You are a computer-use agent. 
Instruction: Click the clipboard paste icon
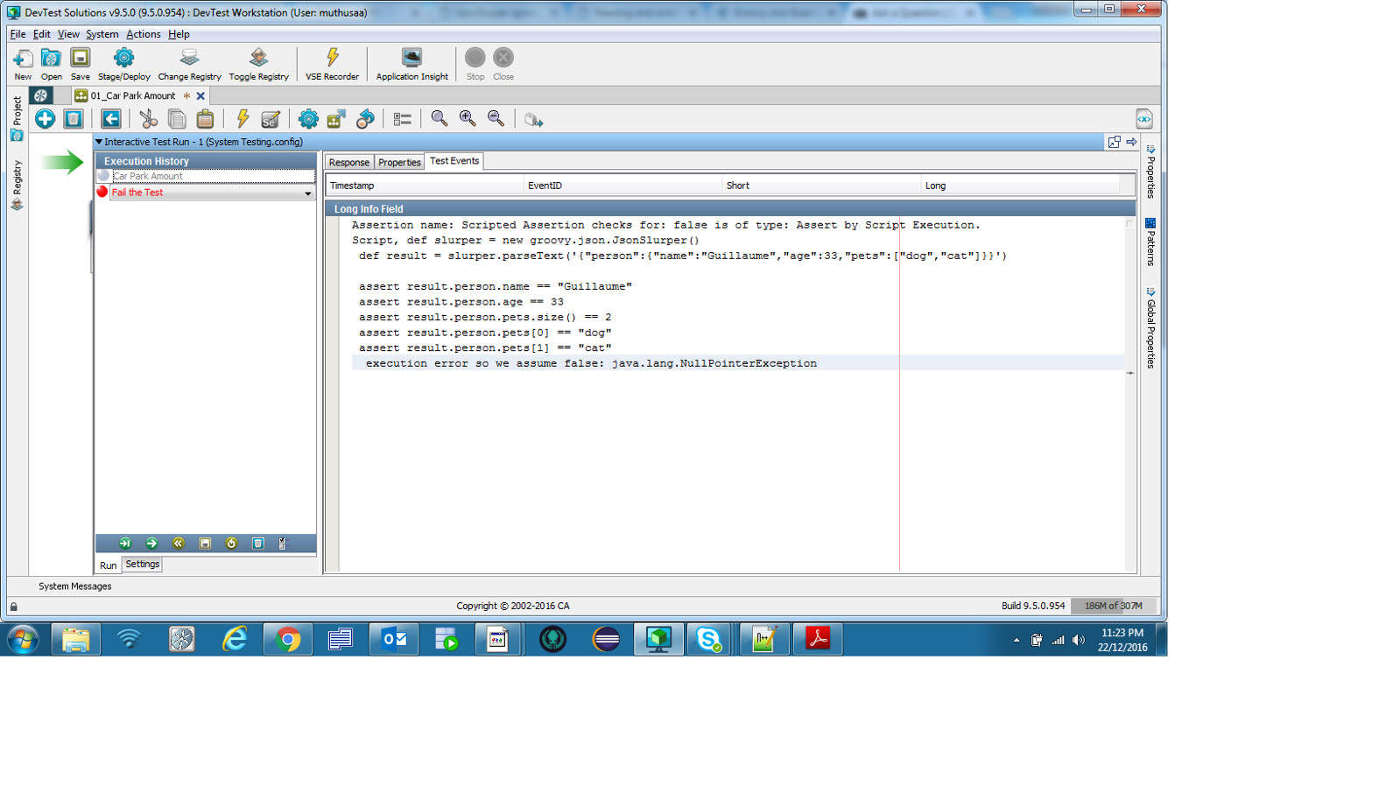pyautogui.click(x=205, y=119)
